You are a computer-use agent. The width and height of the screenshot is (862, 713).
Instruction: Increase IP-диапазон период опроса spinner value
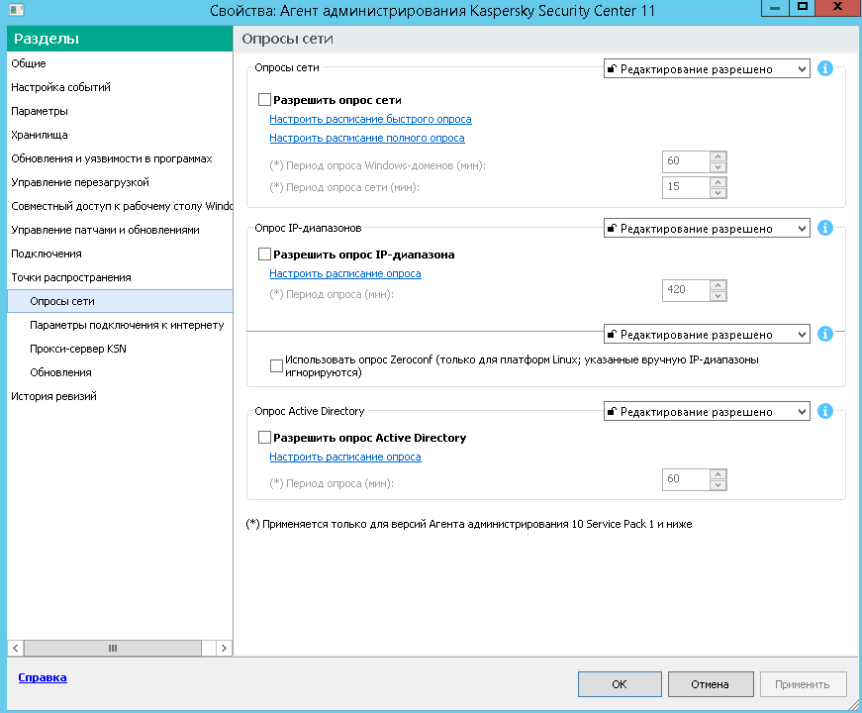click(718, 285)
